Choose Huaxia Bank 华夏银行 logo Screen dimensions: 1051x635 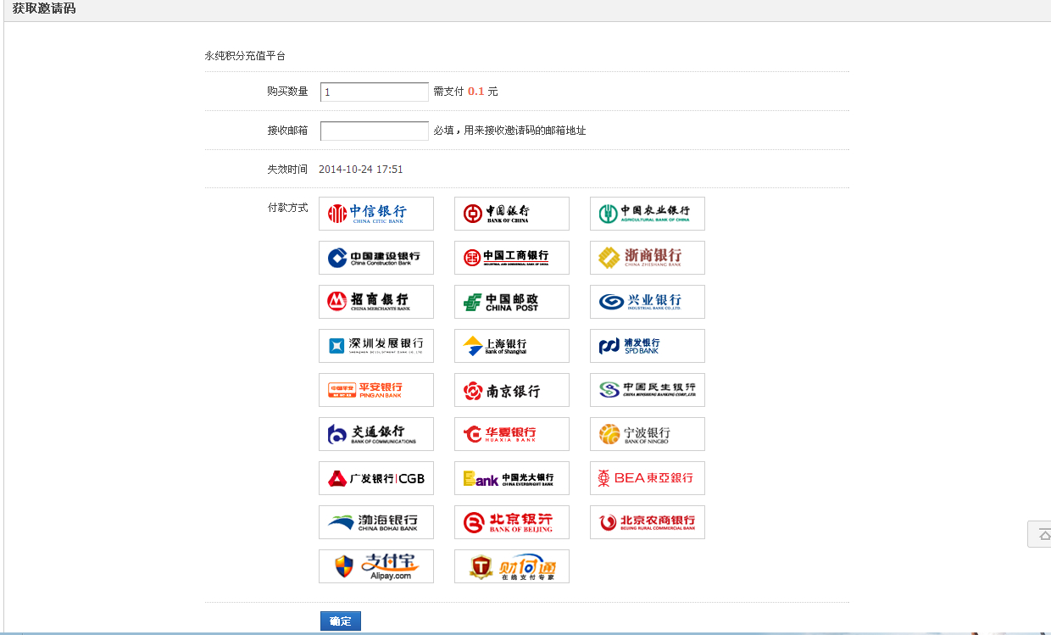pos(511,434)
